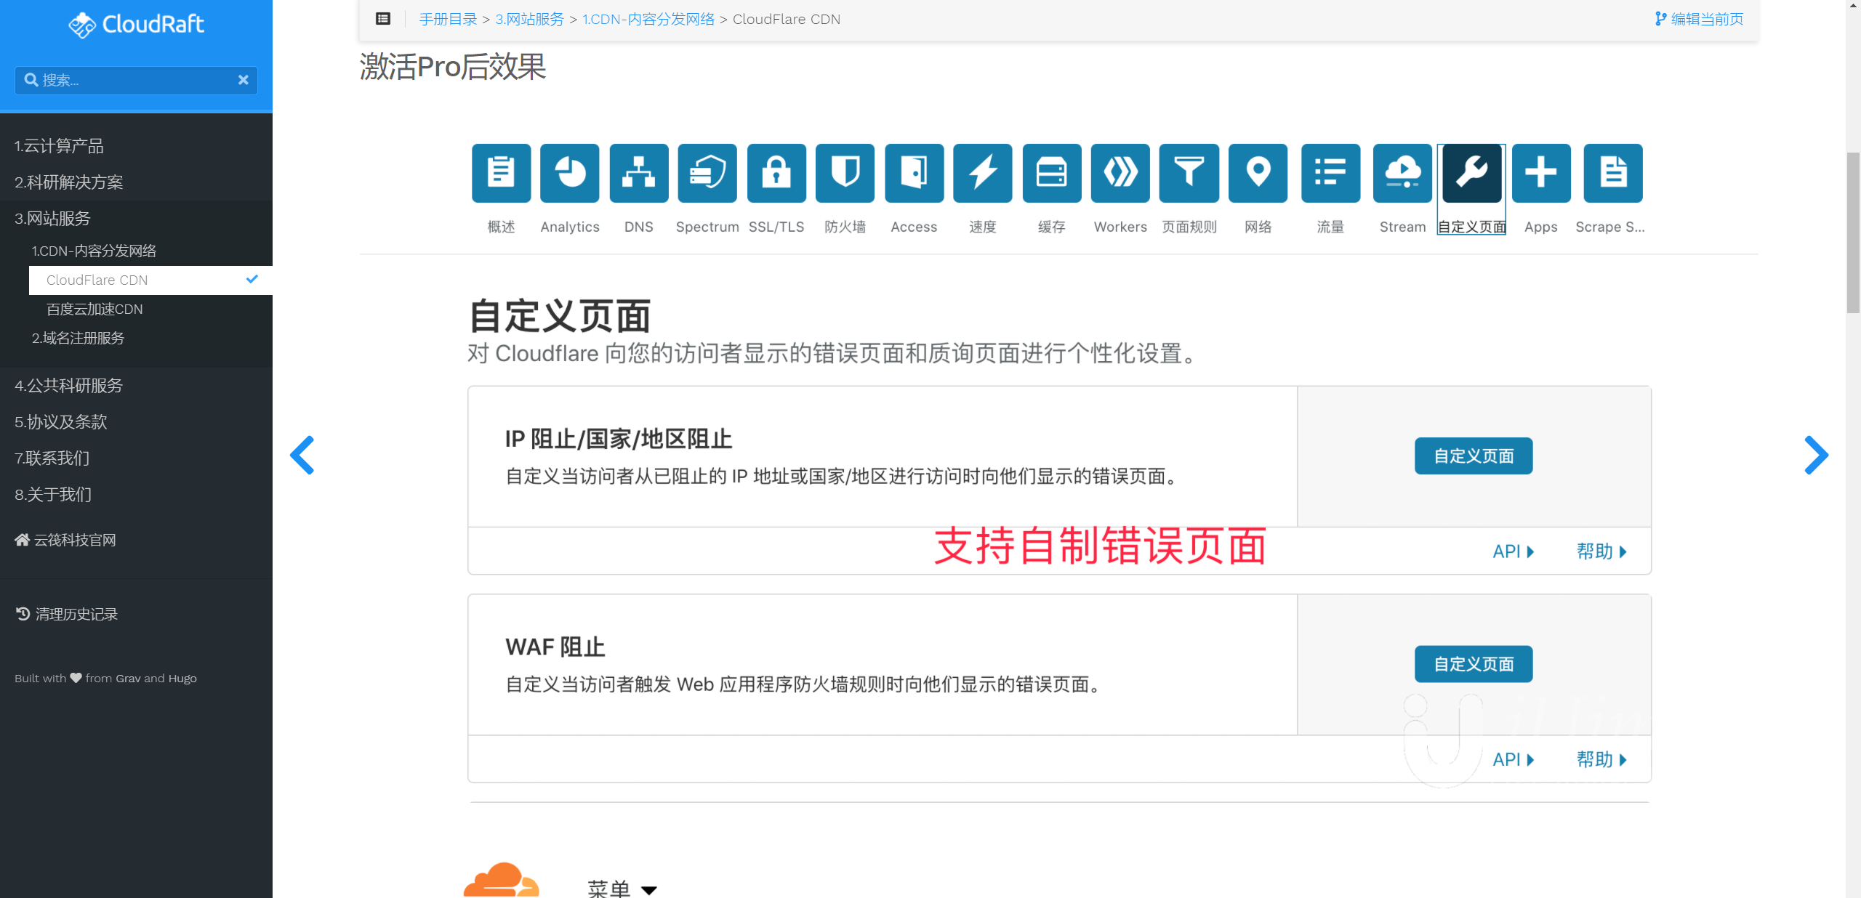Select the Scrape Shield document icon
This screenshot has width=1861, height=898.
pyautogui.click(x=1613, y=173)
